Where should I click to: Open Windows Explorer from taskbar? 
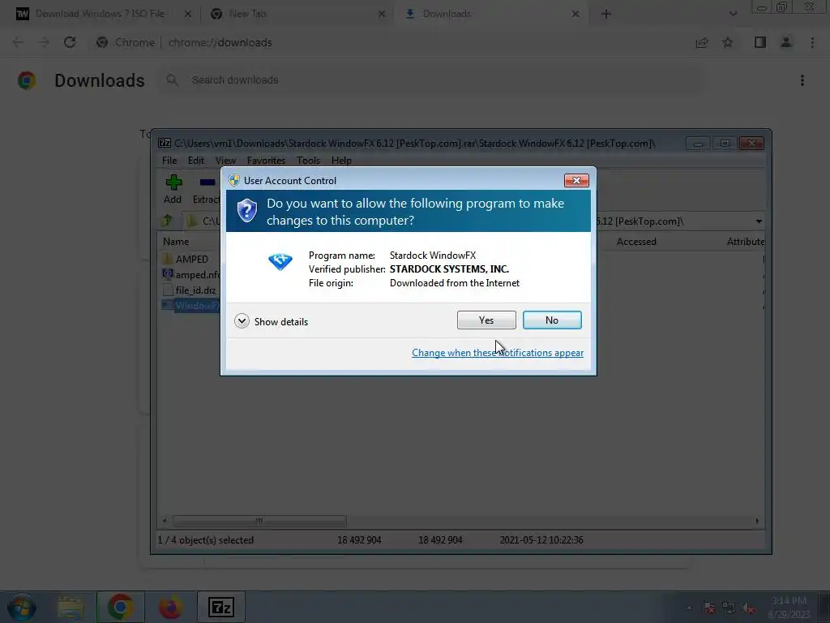tap(71, 607)
